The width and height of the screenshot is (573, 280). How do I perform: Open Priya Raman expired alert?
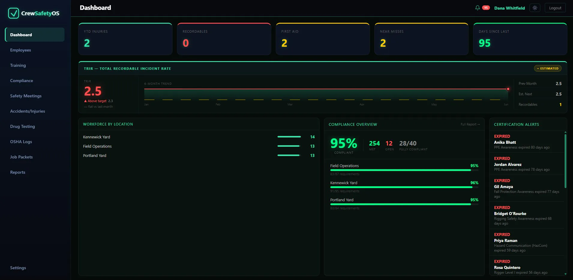tap(527, 242)
